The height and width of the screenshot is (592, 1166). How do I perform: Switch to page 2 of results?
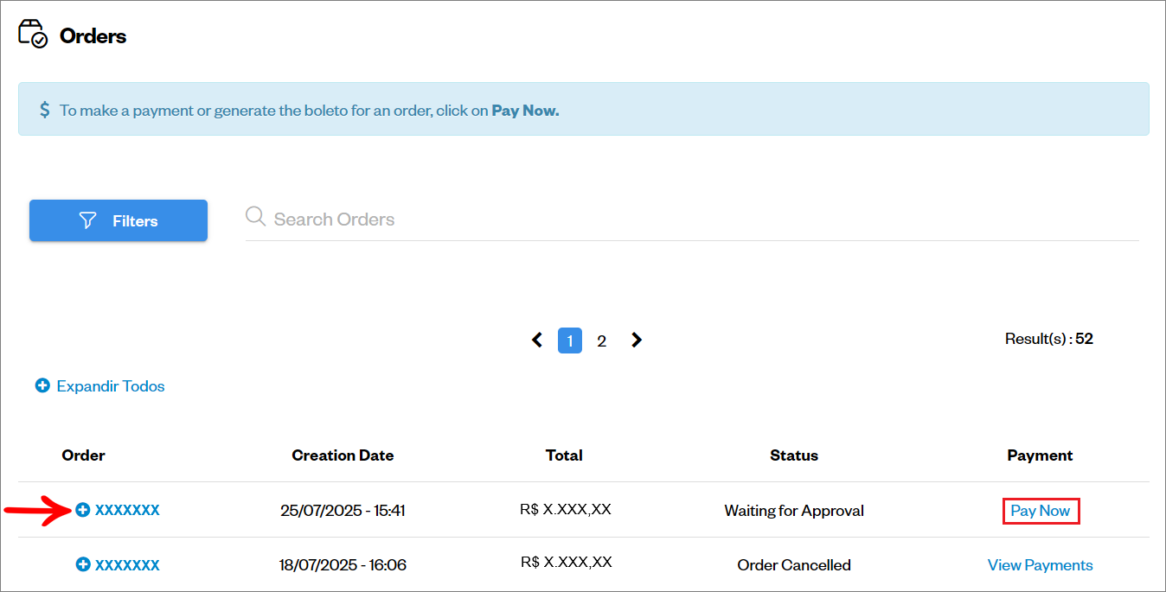coord(602,341)
